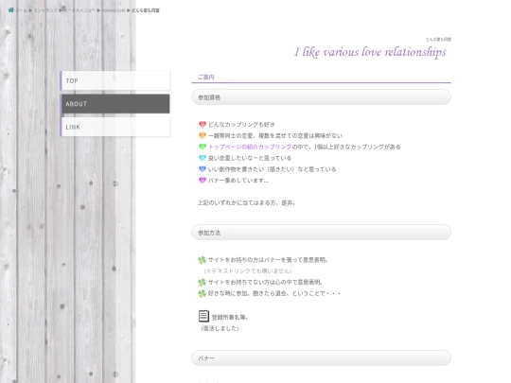The image size is (511, 383).
Task: Select the TOP menu item
Action: [x=115, y=80]
